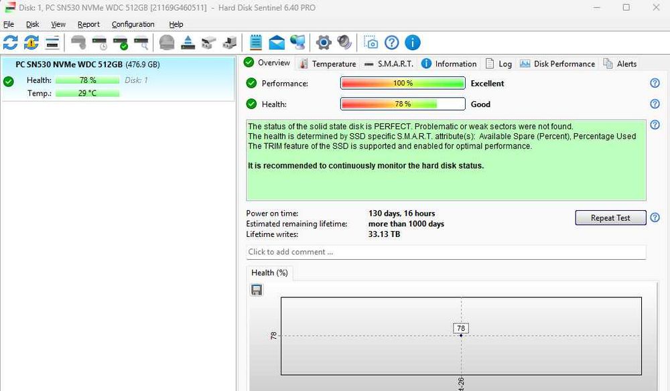Click the help icon beside status text box
The image size is (670, 391).
tap(655, 125)
